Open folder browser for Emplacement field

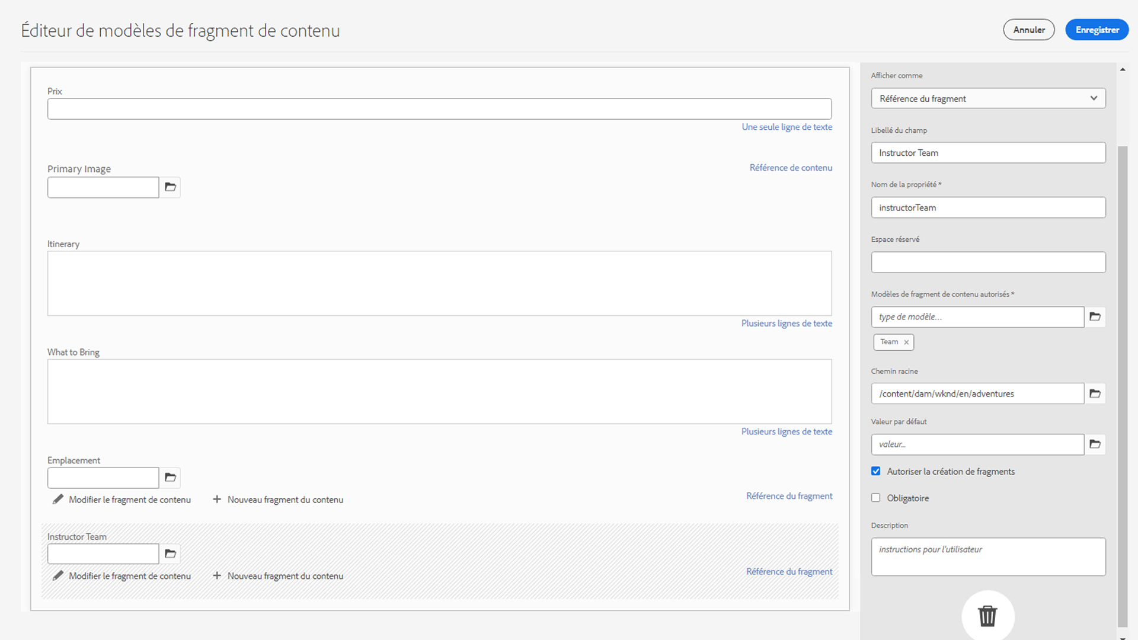(x=170, y=478)
